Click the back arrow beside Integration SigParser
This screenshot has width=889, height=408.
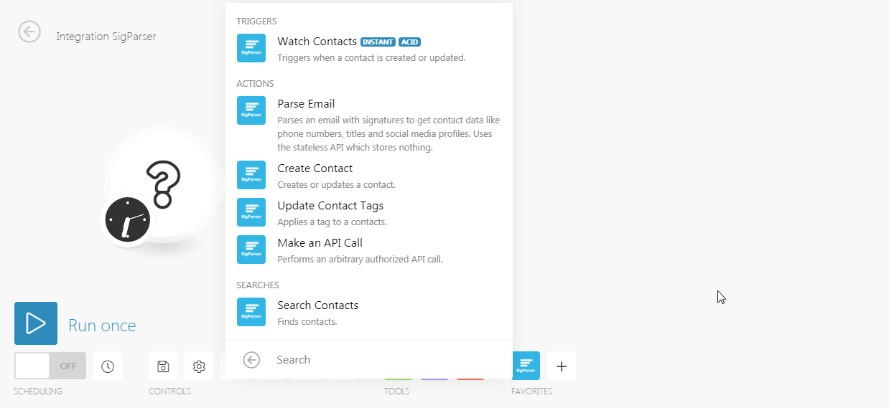29,32
